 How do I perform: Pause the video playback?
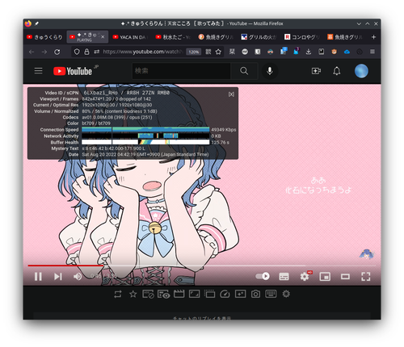click(38, 277)
